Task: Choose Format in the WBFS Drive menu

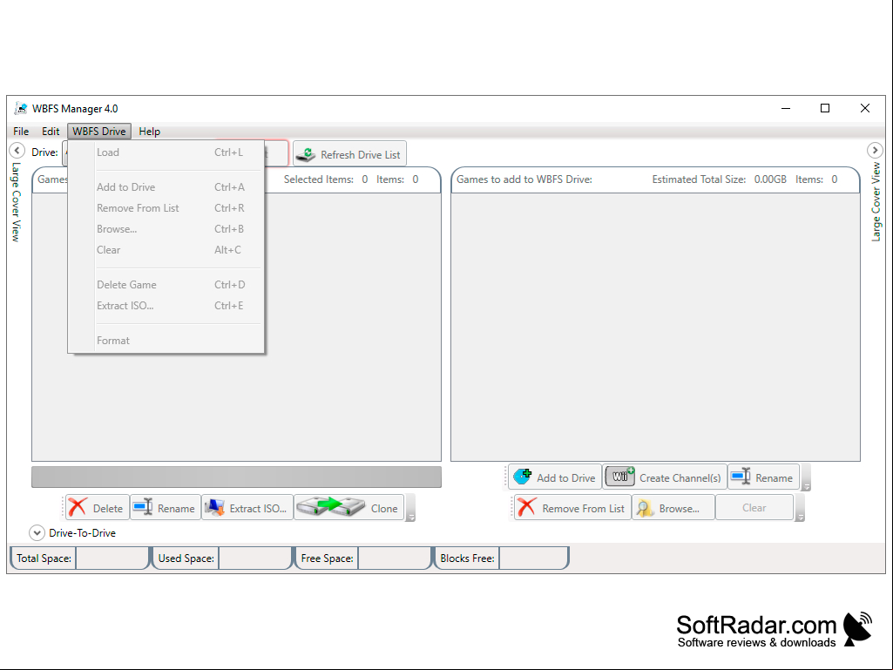Action: click(x=166, y=341)
